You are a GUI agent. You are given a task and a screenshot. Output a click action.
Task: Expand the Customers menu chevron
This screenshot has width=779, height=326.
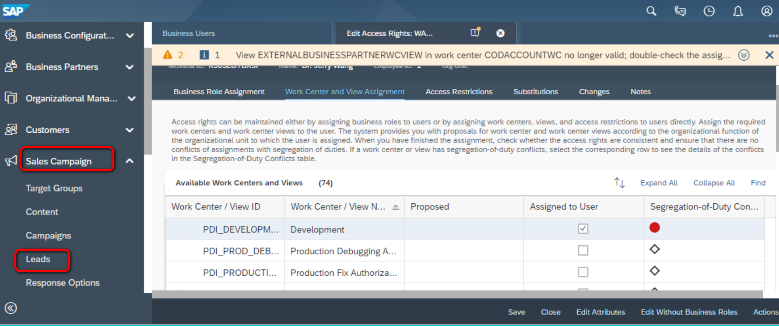tap(130, 130)
